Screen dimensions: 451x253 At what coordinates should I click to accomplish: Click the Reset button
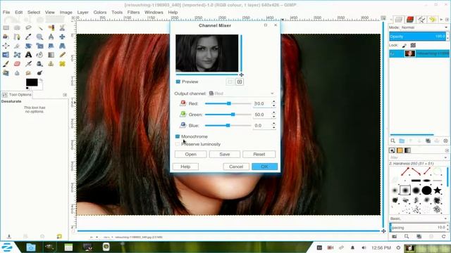(x=259, y=155)
